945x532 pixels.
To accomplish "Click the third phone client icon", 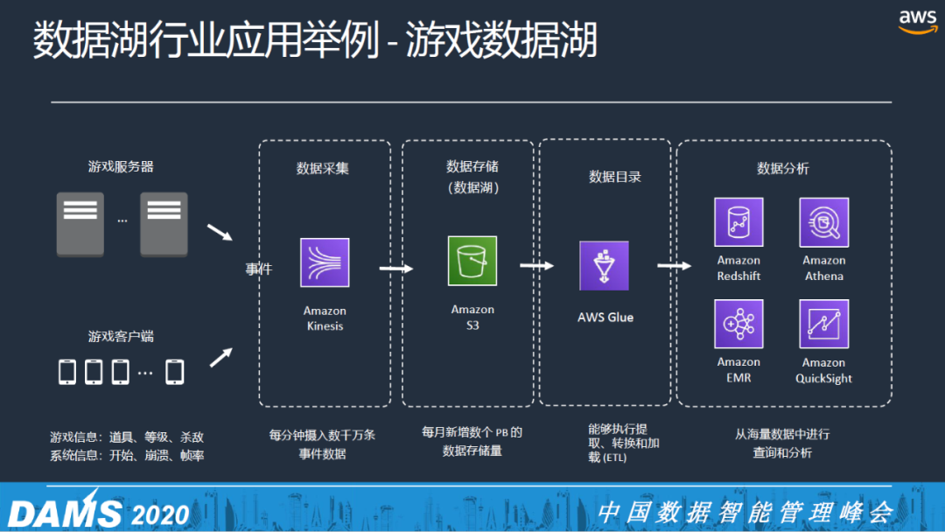I will coord(121,372).
